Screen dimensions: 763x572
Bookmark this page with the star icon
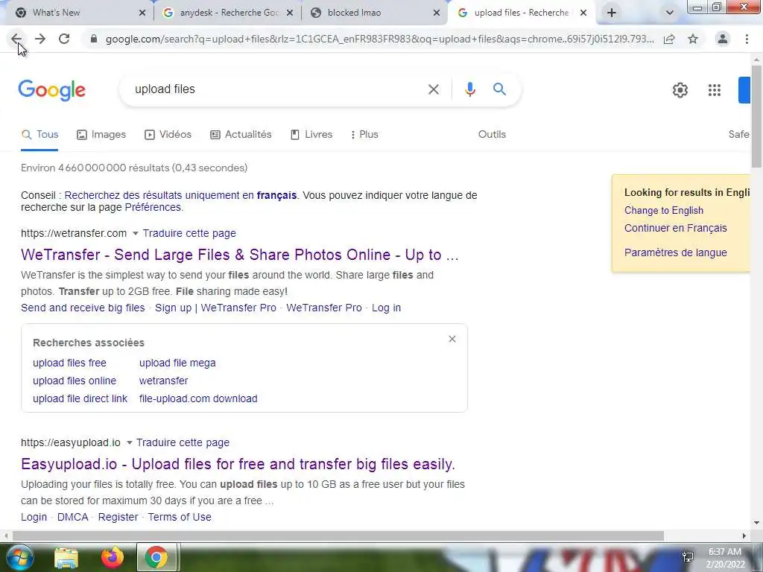693,39
